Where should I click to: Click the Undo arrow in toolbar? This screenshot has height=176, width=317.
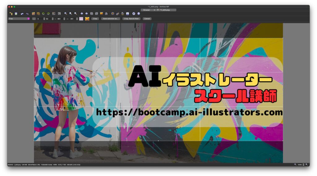point(22,14)
